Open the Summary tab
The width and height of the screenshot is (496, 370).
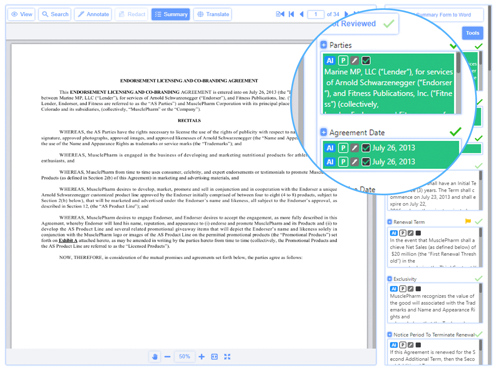point(171,14)
